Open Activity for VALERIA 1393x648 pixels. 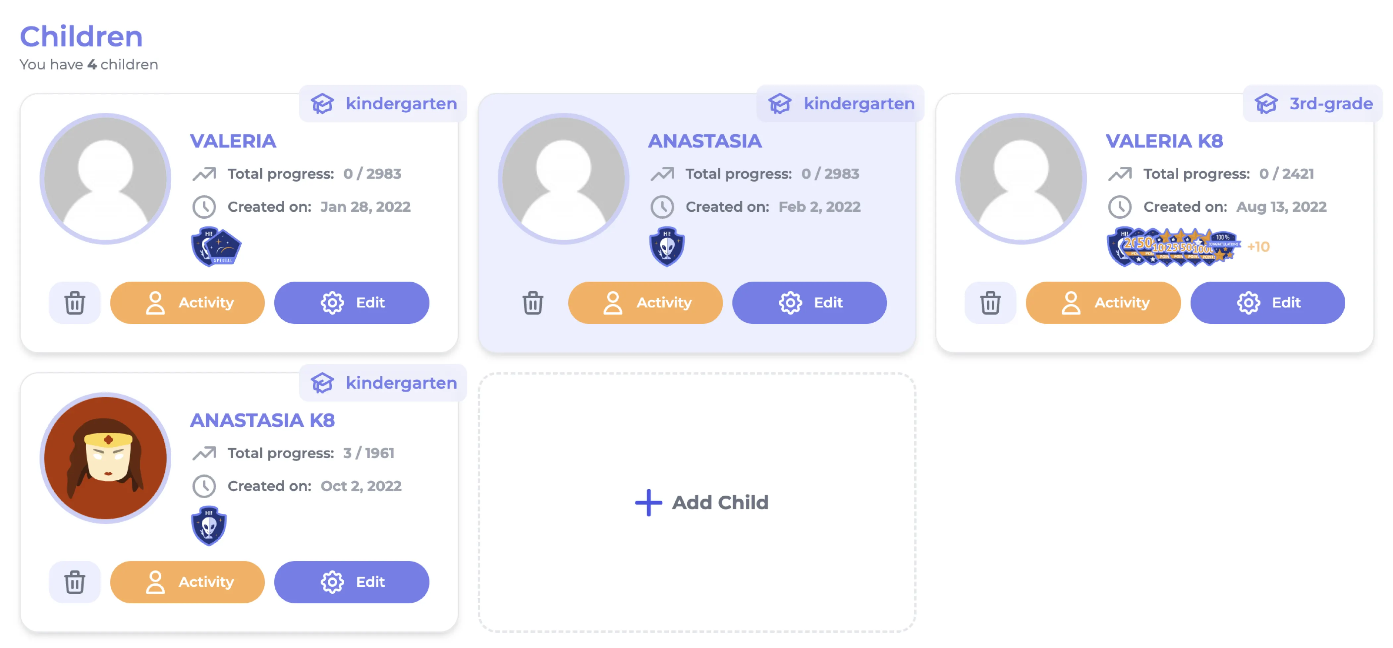[x=187, y=303]
